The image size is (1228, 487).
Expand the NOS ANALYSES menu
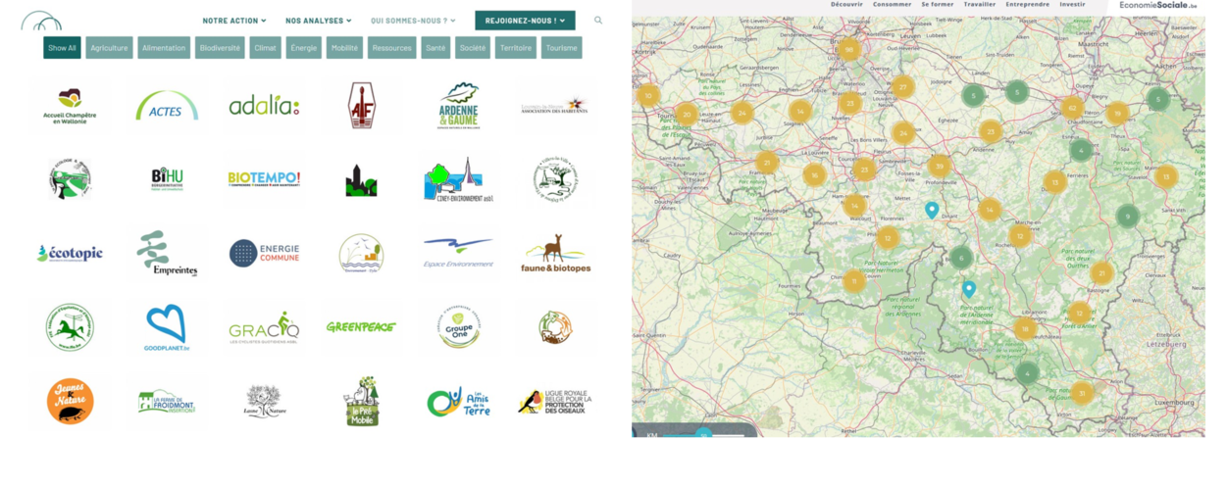coord(319,21)
